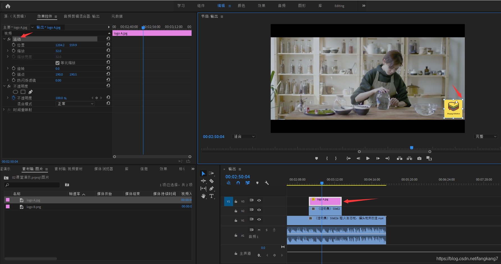Toggle linked selection in timeline
The width and height of the screenshot is (501, 264).
248,183
